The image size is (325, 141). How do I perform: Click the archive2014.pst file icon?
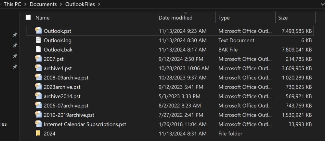pyautogui.click(x=39, y=96)
